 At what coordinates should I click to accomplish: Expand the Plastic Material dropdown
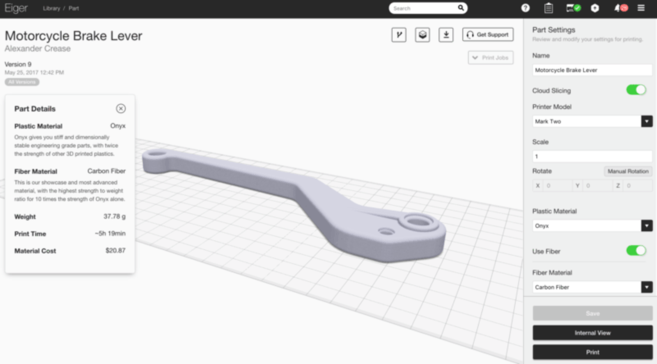click(647, 226)
